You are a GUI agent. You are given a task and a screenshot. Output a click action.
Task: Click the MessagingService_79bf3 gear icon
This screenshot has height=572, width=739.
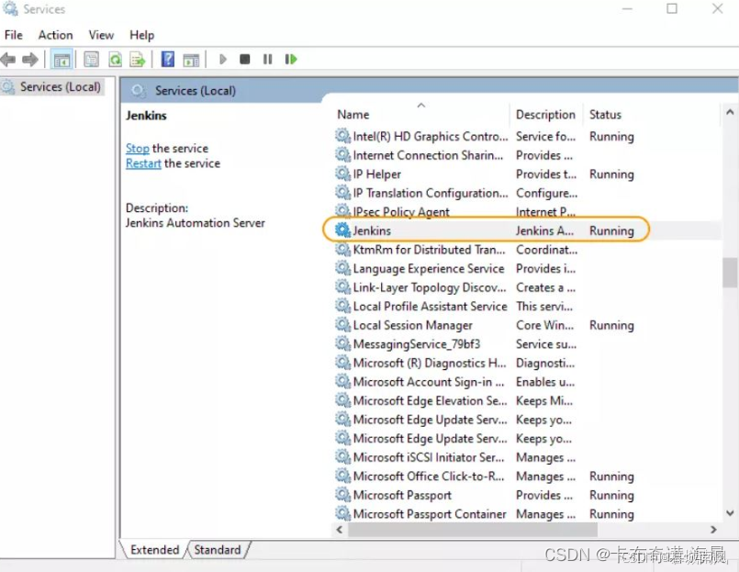(x=342, y=343)
